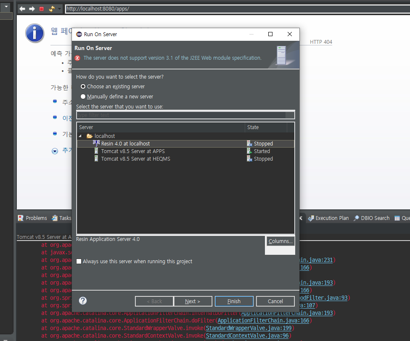Open the dropdown arrow in left panel
The image size is (410, 341).
click(7, 6)
